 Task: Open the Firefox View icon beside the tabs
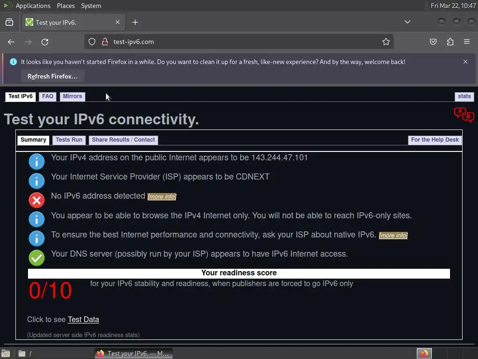(9, 22)
